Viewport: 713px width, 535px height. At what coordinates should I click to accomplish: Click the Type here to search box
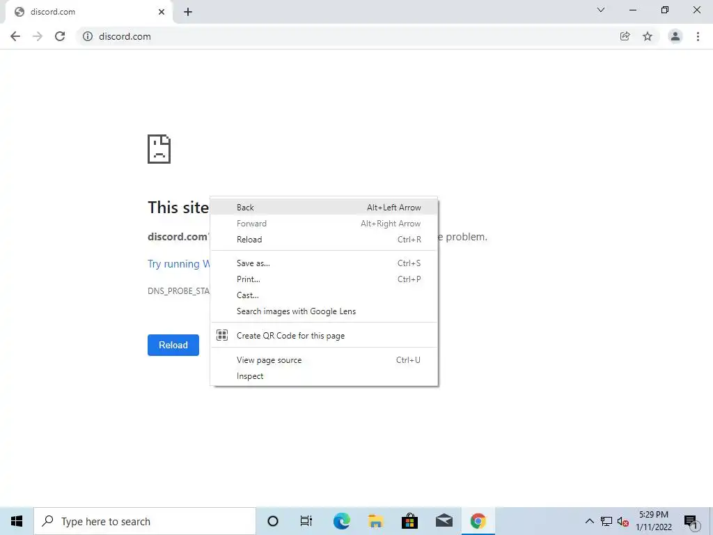(x=145, y=521)
